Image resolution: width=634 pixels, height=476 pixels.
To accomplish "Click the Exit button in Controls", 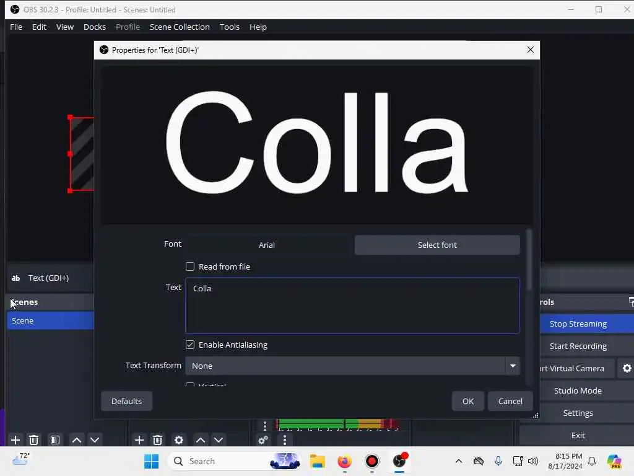I will [578, 435].
